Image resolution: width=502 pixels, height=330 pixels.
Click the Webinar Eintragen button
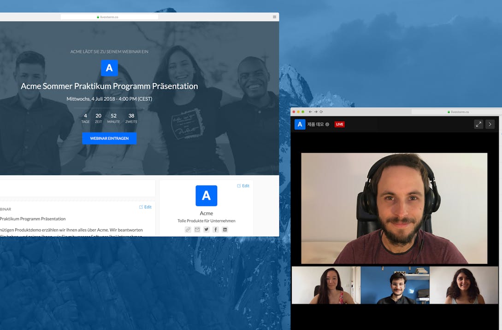pos(109,139)
